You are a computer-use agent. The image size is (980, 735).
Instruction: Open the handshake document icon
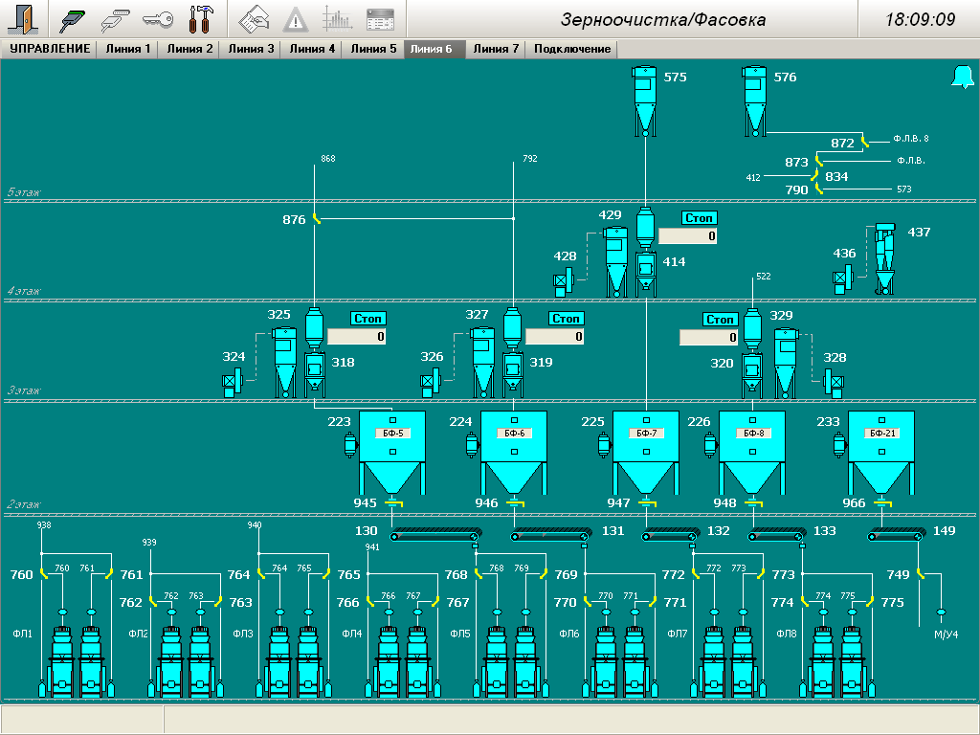click(x=254, y=18)
